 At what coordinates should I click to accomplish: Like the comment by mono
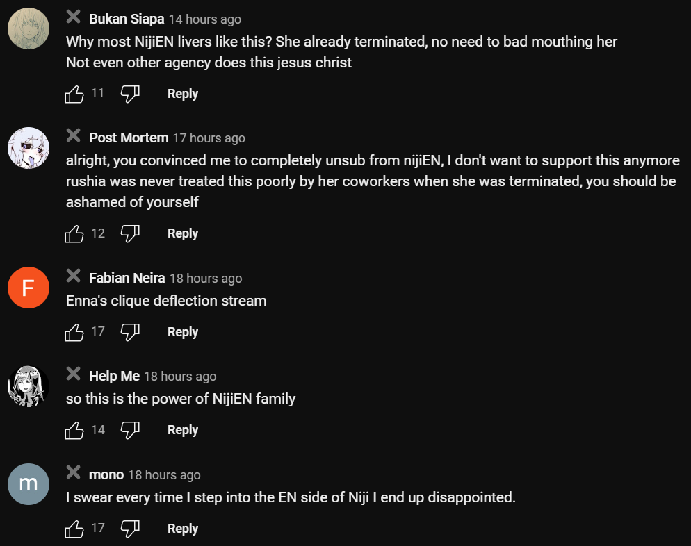[74, 529]
